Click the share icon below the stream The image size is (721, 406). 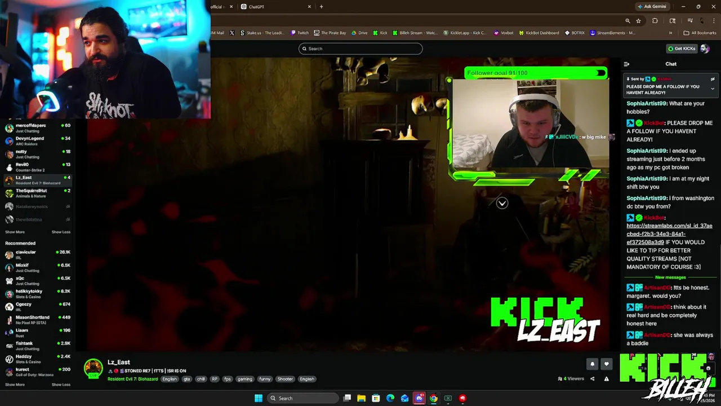click(x=592, y=379)
